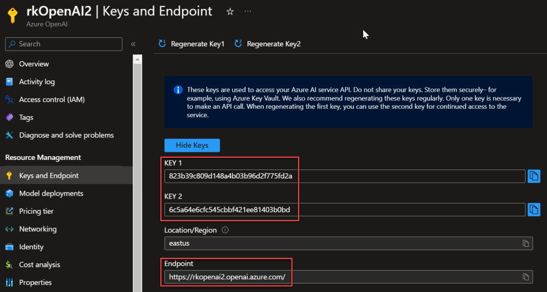This screenshot has height=292, width=547.
Task: Open Access control (IAM) page
Action: 51,100
